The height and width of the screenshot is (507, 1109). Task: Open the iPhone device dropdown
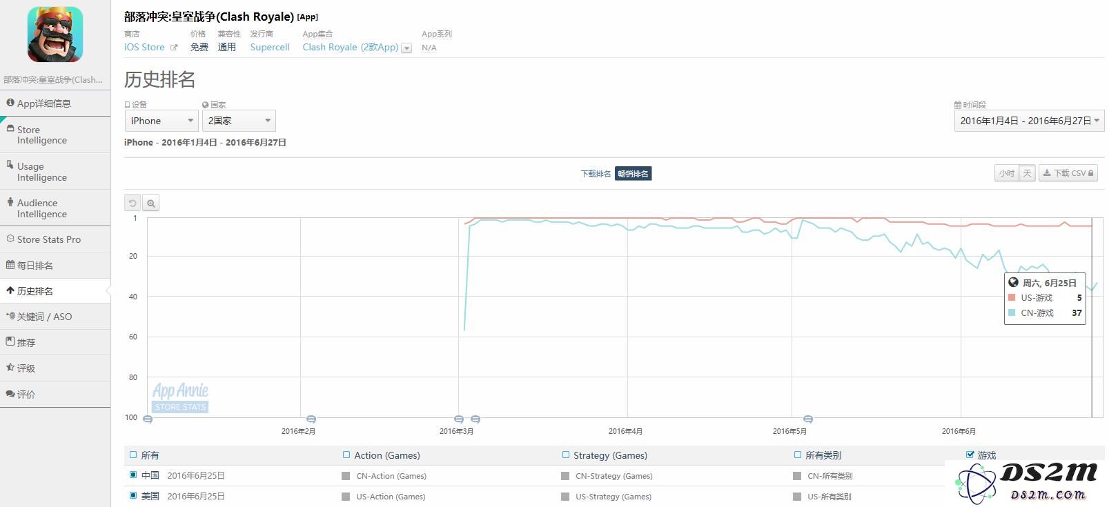point(162,121)
